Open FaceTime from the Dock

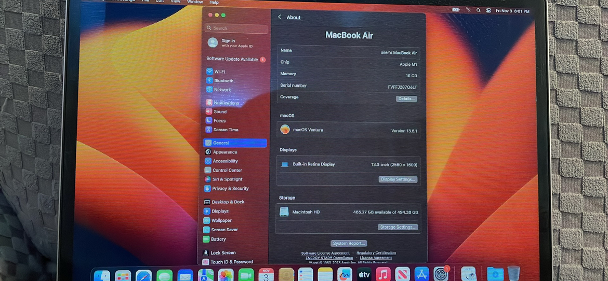[246, 275]
